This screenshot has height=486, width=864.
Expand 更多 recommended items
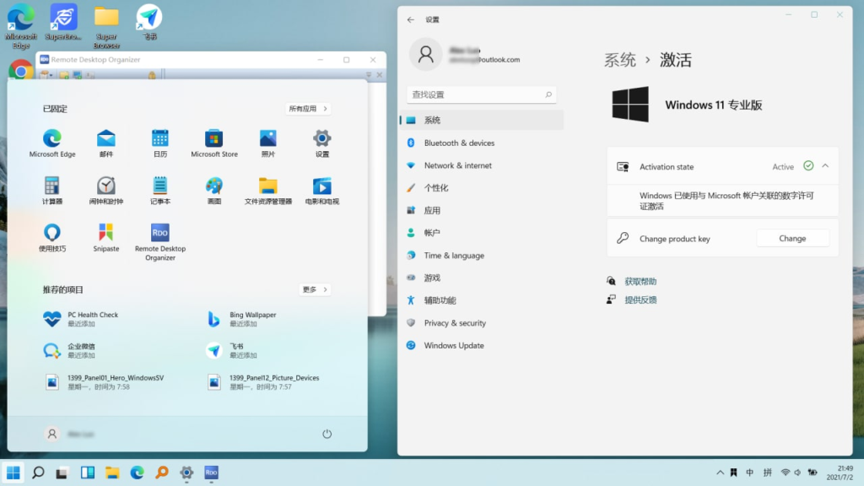tap(315, 289)
